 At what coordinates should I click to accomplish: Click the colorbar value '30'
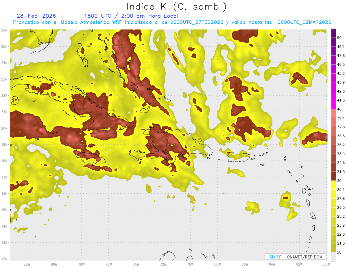click(339, 181)
